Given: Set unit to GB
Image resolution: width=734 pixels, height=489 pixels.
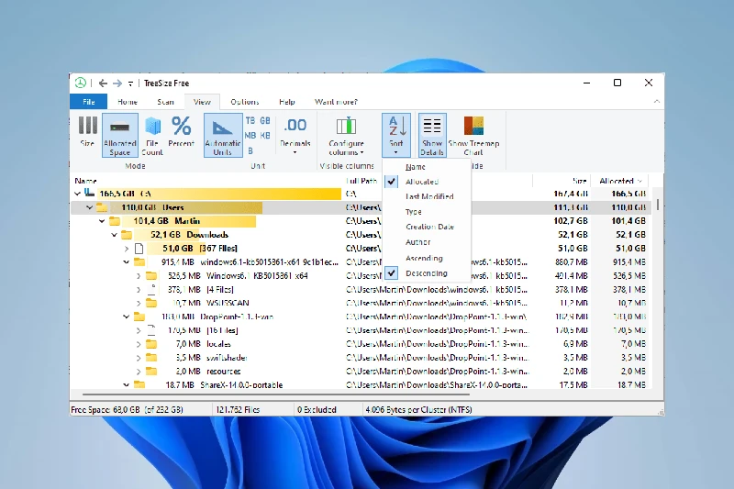Looking at the screenshot, I should coord(265,121).
